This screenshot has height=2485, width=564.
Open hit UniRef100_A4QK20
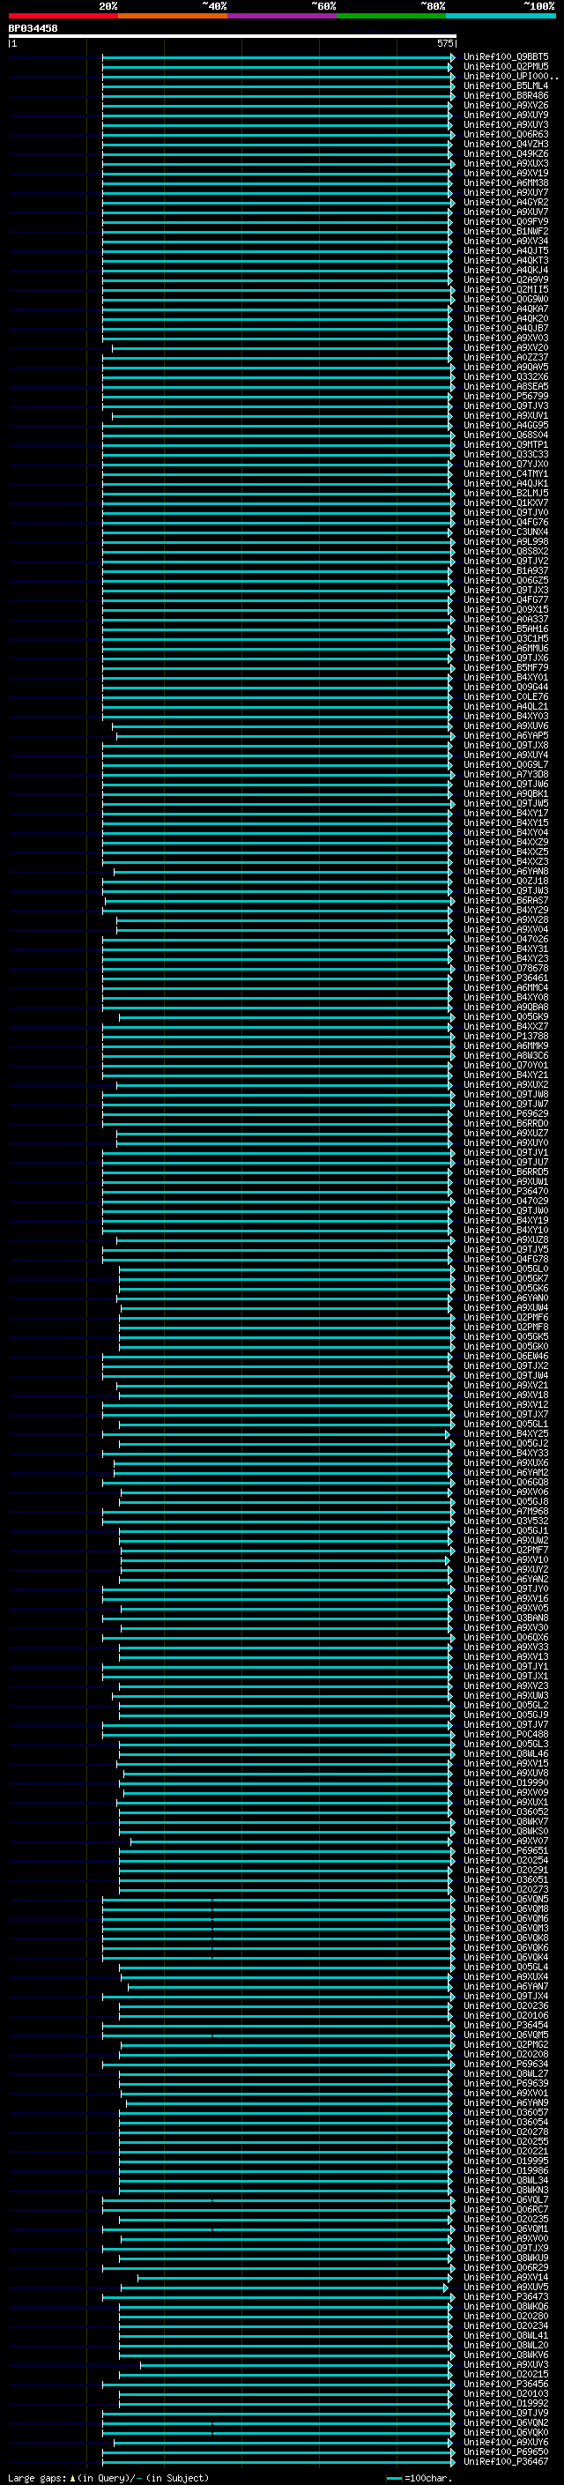coord(506,318)
